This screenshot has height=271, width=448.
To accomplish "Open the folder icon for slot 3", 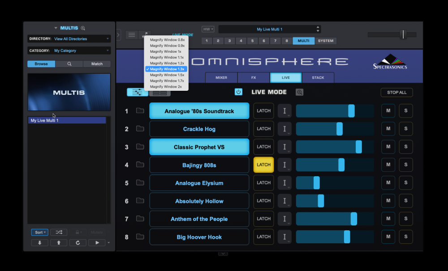I will click(x=140, y=146).
